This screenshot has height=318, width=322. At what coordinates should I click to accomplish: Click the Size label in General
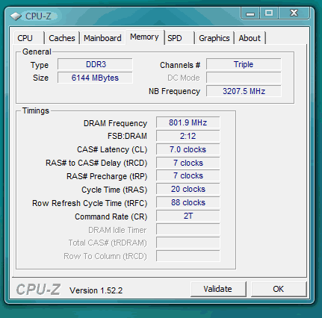(x=40, y=78)
